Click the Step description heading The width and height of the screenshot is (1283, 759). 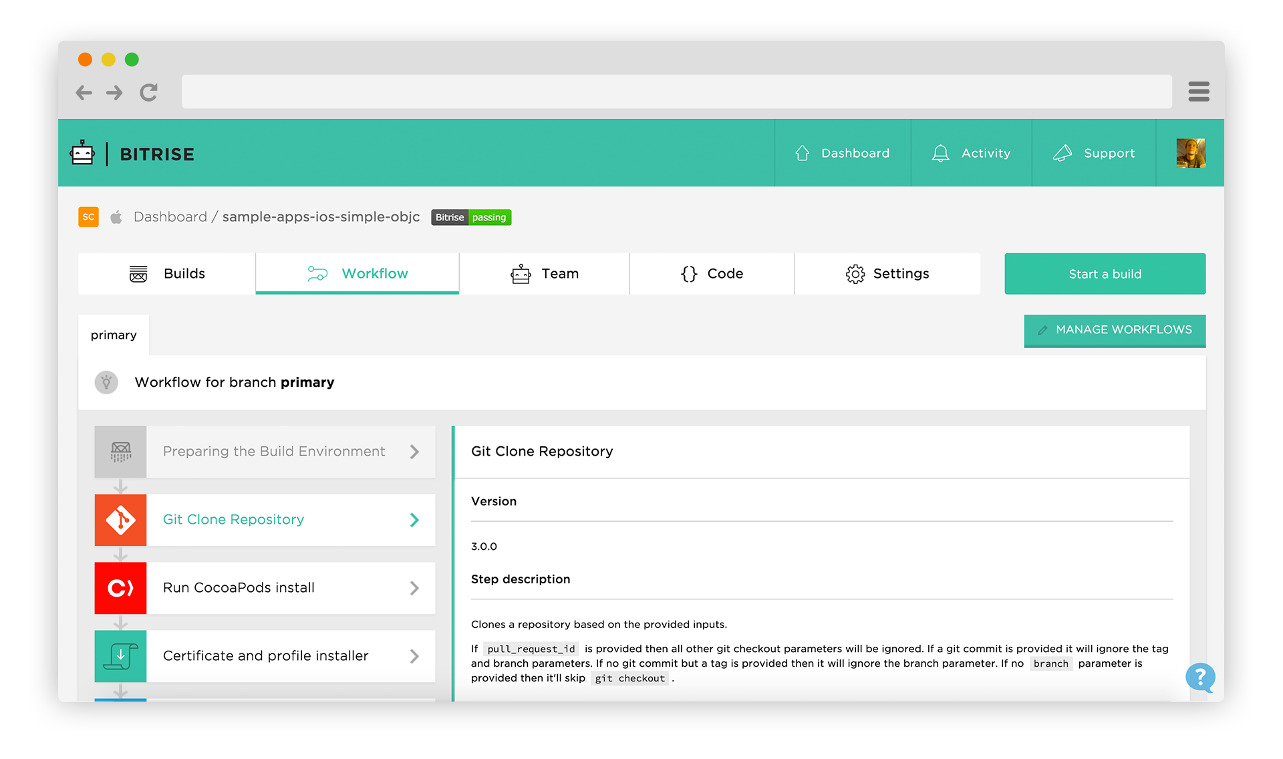pos(521,579)
